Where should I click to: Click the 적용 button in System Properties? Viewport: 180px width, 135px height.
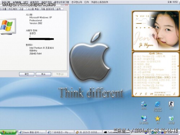[x=60, y=74]
